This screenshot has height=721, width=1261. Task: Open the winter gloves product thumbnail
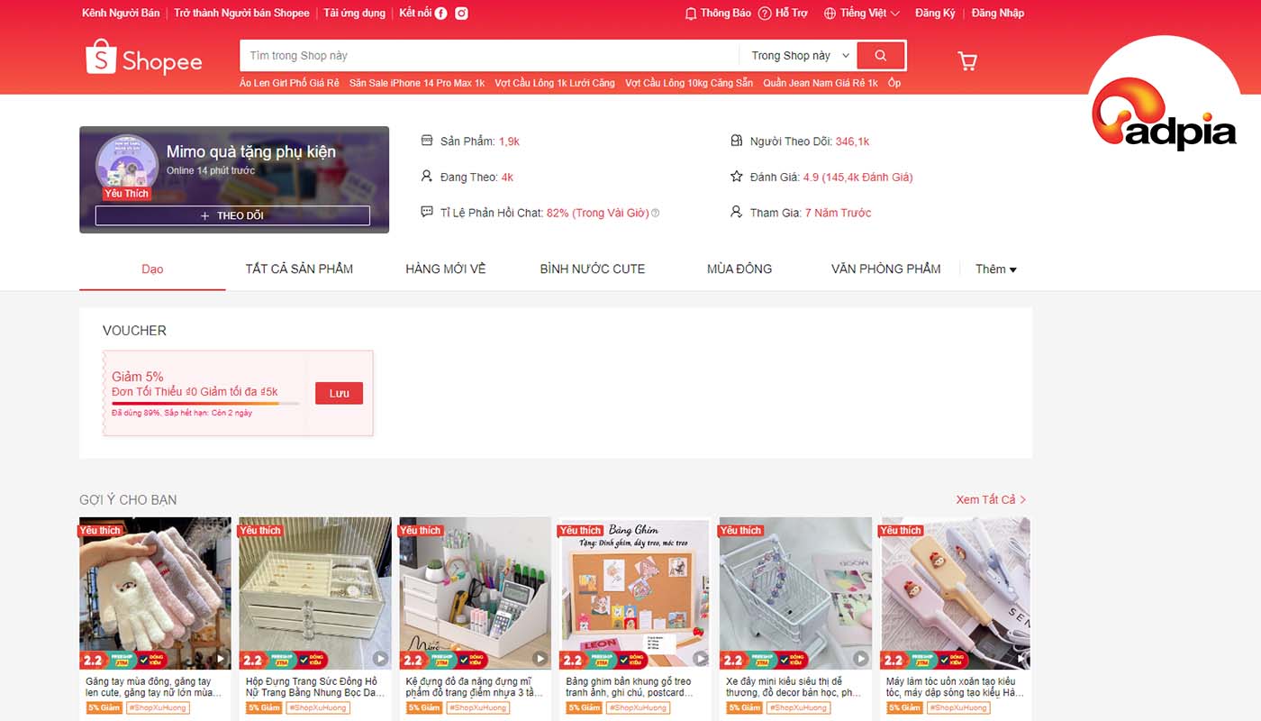point(155,593)
